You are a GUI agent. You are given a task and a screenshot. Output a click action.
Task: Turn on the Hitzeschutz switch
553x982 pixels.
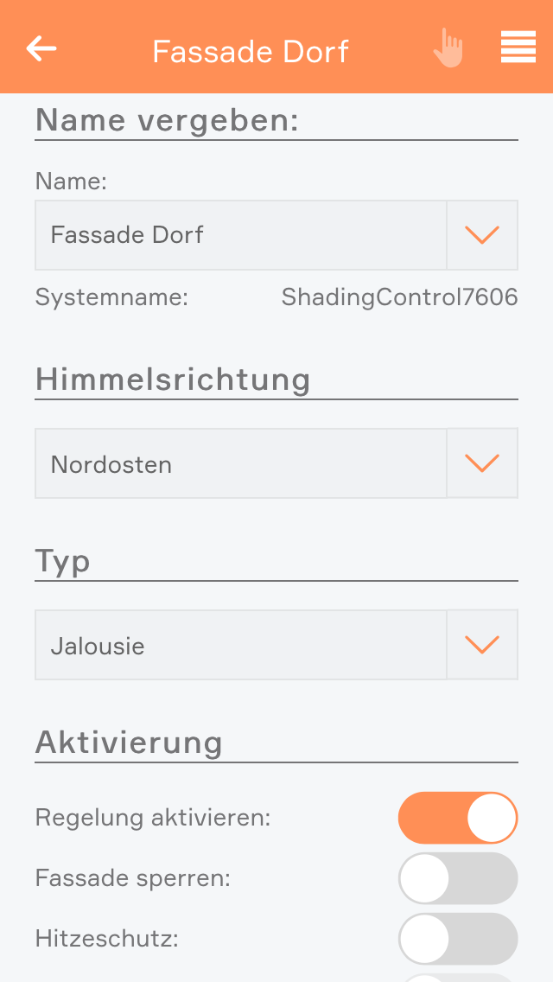[457, 939]
